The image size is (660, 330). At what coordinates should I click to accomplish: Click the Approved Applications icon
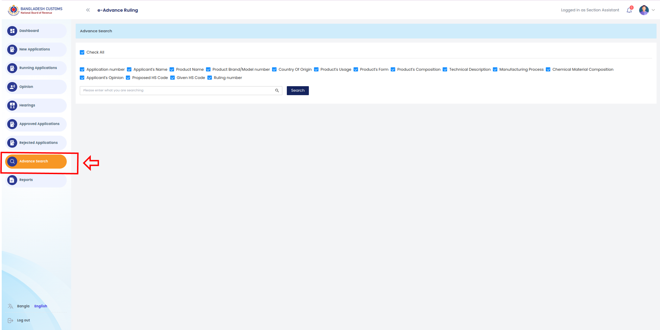point(12,124)
